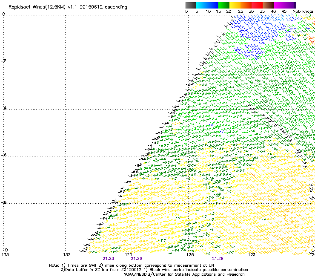The width and height of the screenshot is (315, 277).
Task: Click the '-8' latitude axis label
Action: [x=3, y=202]
